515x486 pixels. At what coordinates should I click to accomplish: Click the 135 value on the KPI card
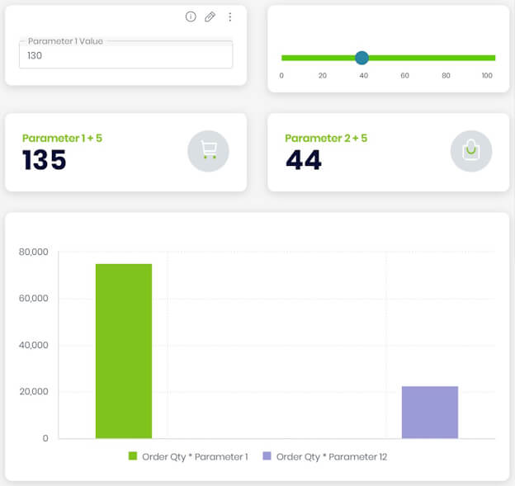pyautogui.click(x=45, y=160)
